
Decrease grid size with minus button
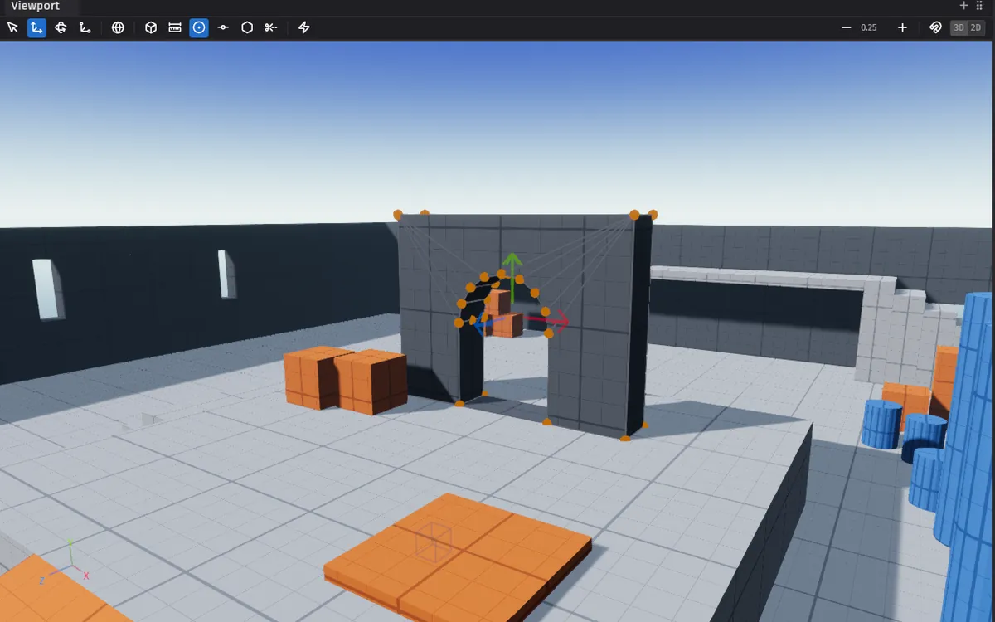tap(847, 27)
